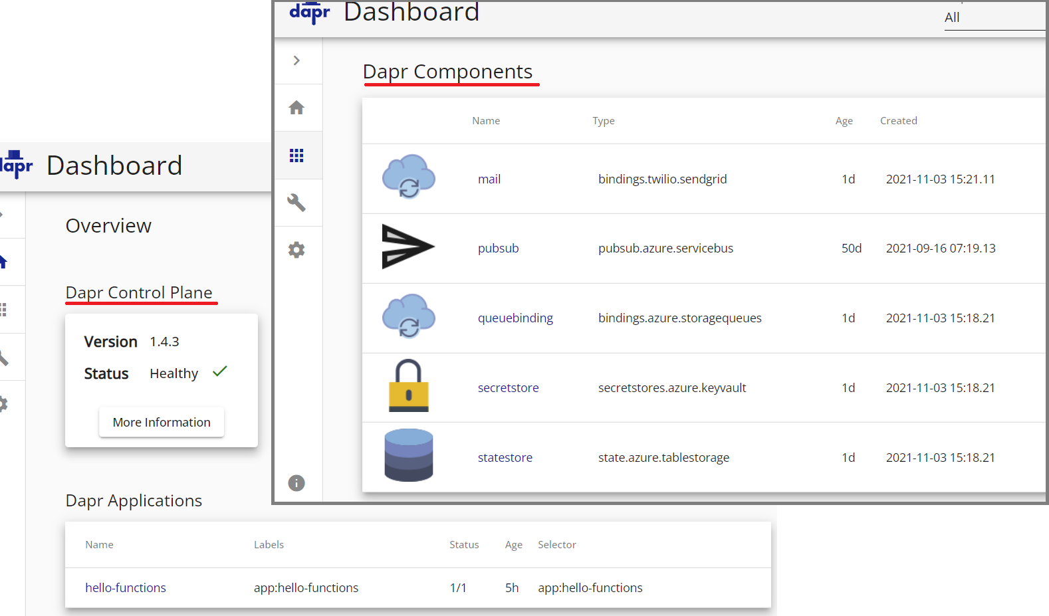Click the Control Plane gear icon

tap(296, 250)
